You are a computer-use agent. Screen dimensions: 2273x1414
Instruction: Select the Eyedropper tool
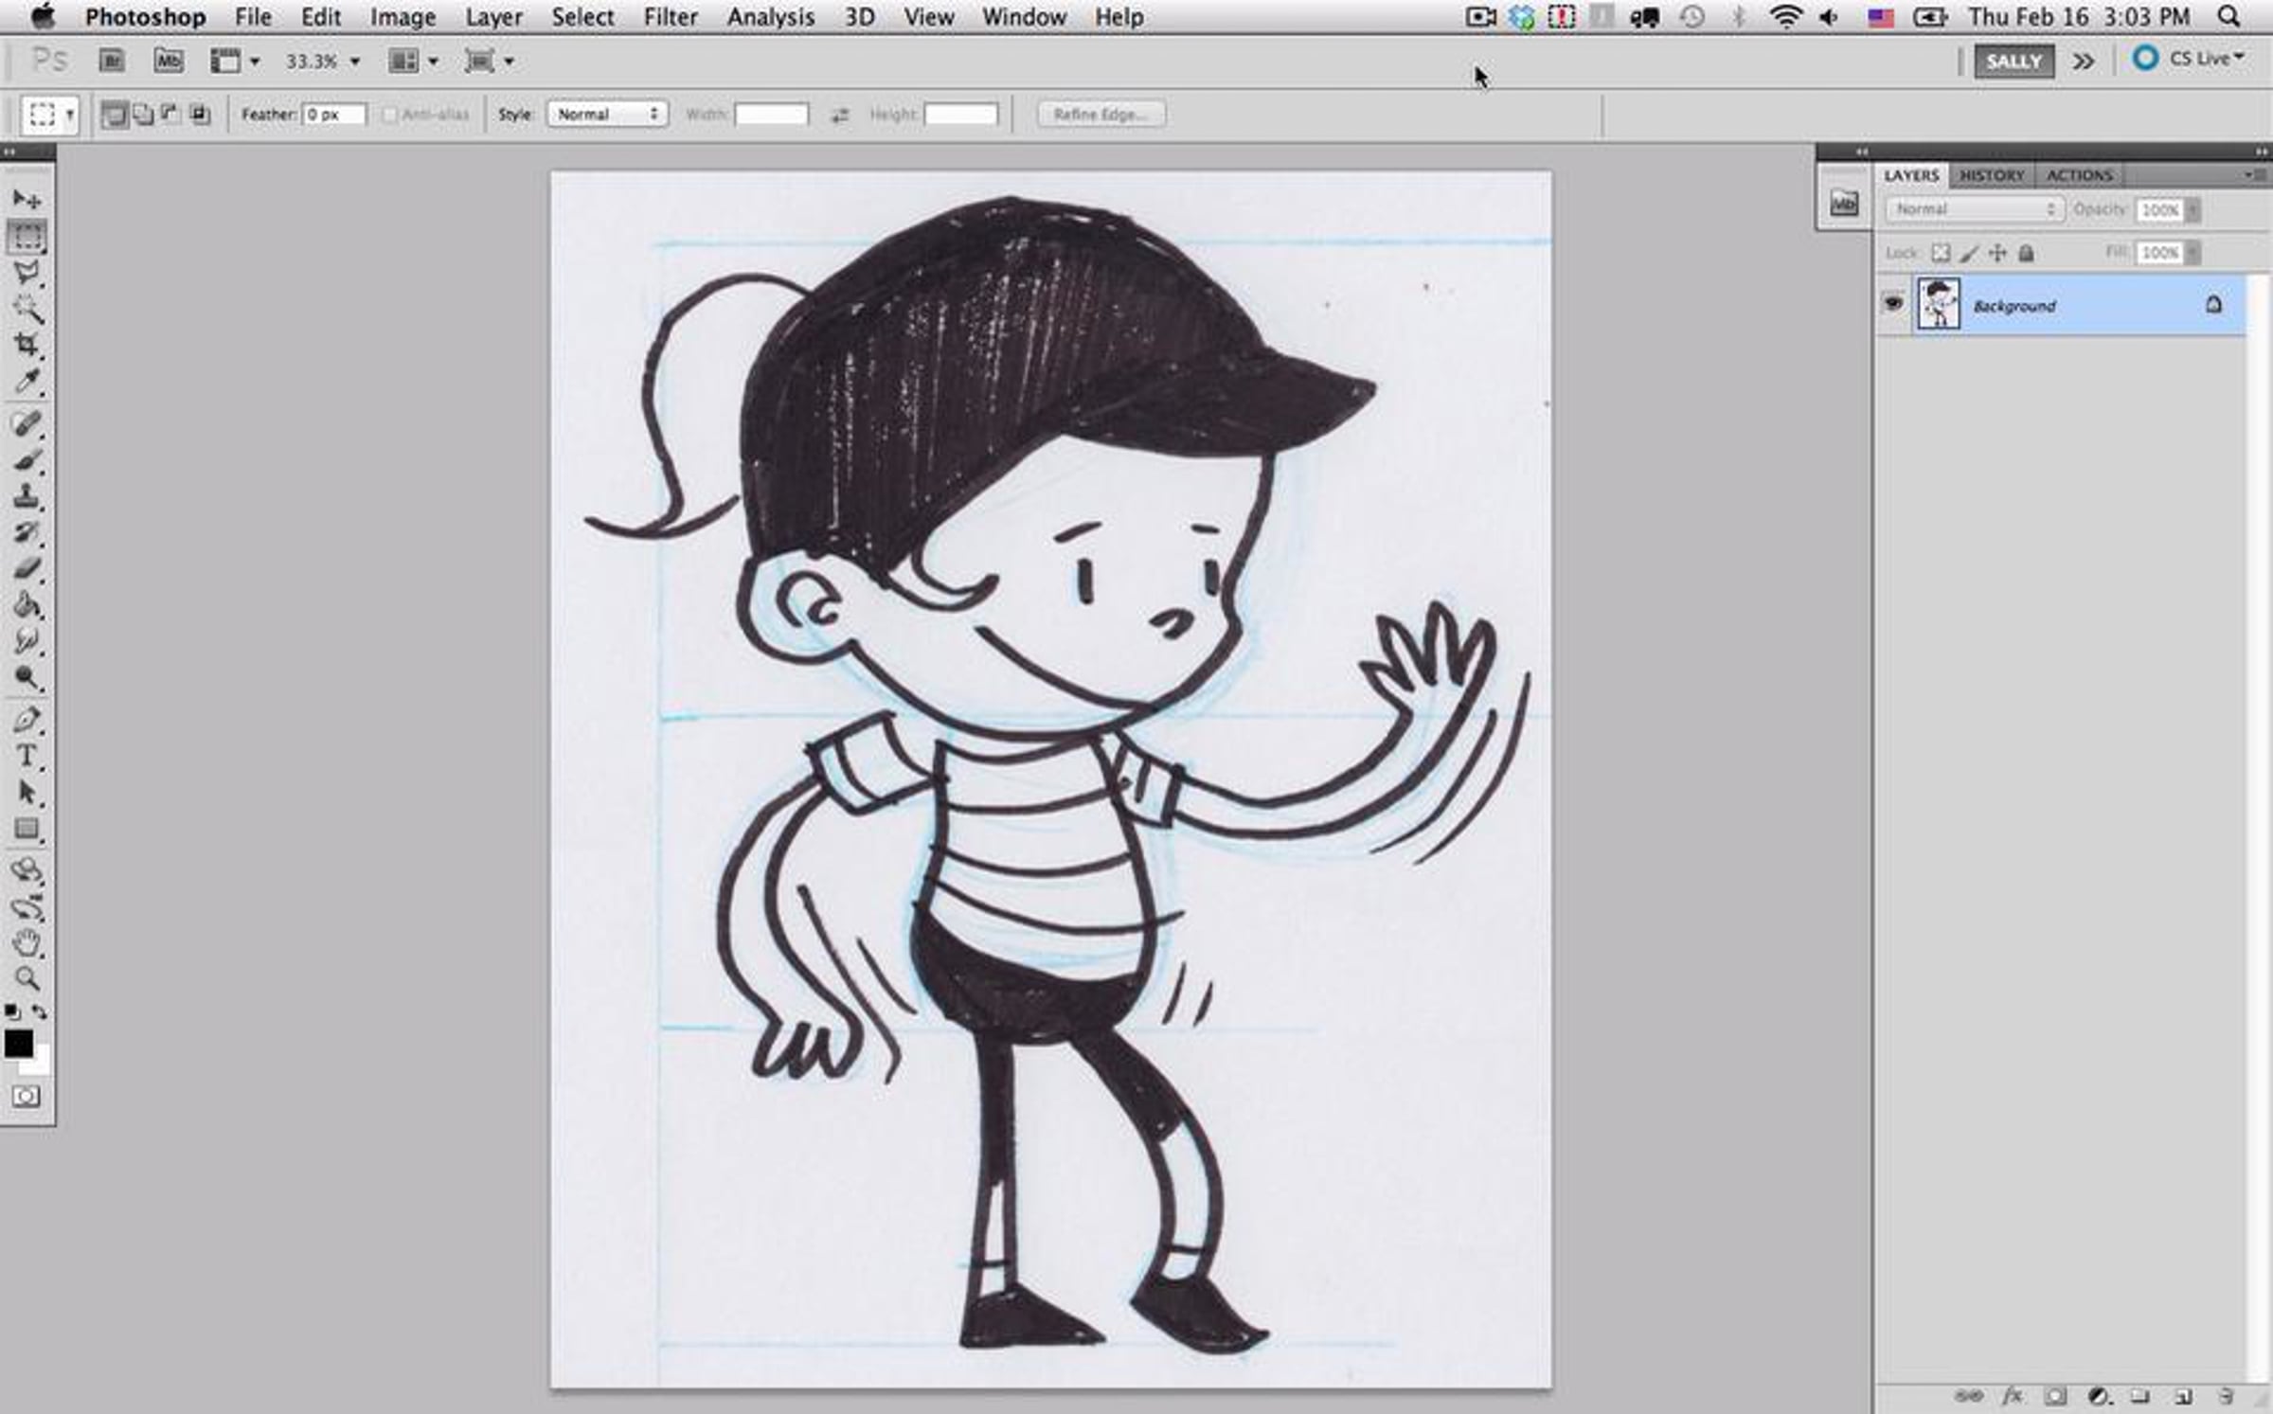26,382
